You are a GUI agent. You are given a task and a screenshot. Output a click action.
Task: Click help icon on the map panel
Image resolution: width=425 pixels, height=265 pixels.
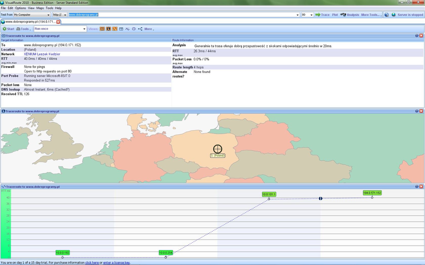(417, 111)
